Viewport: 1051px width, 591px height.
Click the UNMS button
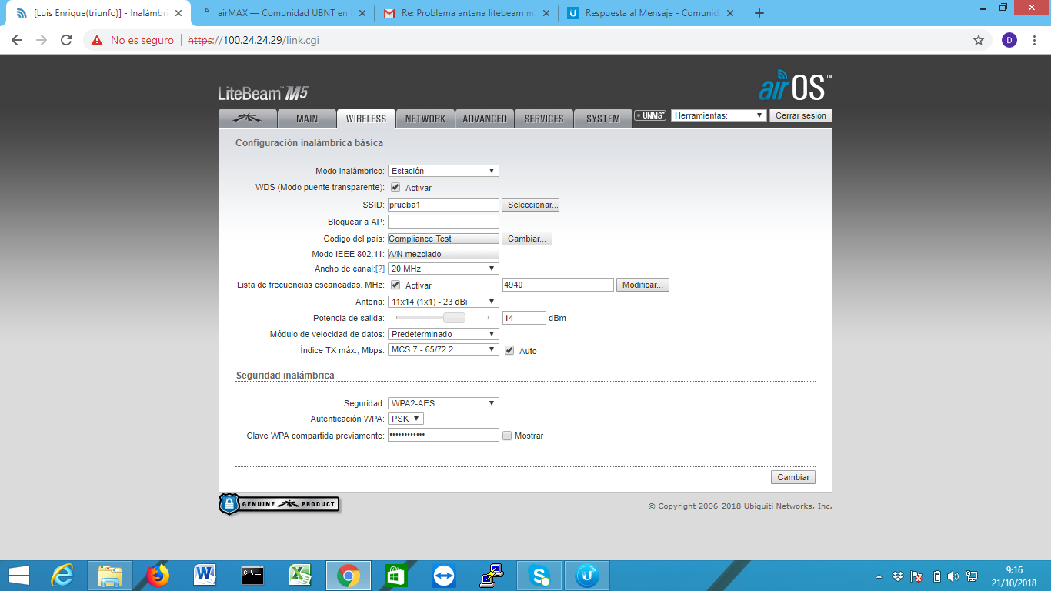(x=650, y=115)
